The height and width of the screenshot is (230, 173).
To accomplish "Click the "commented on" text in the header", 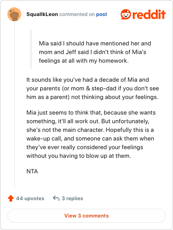I will pos(77,14).
